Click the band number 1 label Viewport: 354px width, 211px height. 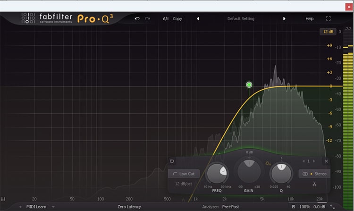308,161
